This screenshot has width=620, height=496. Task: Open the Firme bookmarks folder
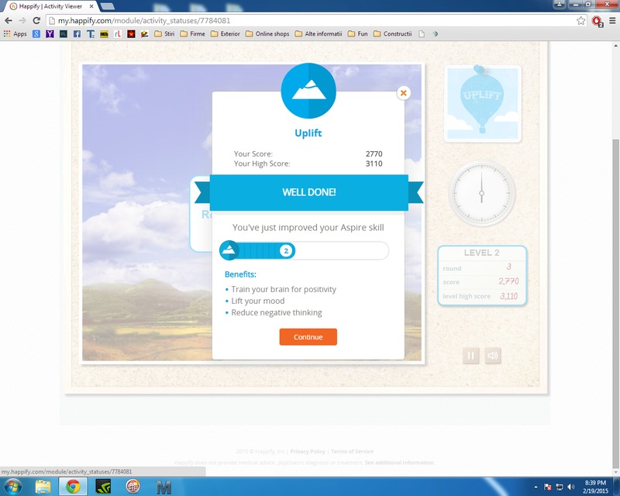pyautogui.click(x=192, y=34)
